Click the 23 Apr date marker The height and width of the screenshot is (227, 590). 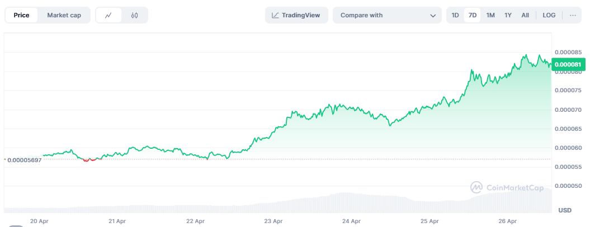coord(272,221)
